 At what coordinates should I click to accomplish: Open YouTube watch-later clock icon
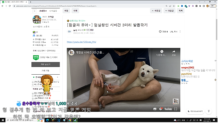(x=162, y=51)
